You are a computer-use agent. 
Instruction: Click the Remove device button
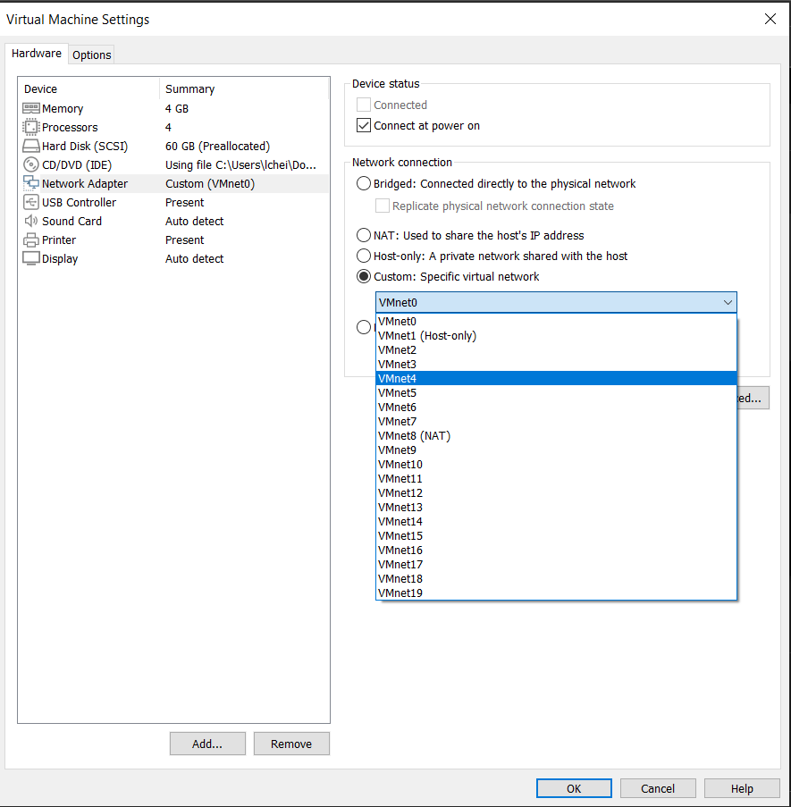[291, 744]
